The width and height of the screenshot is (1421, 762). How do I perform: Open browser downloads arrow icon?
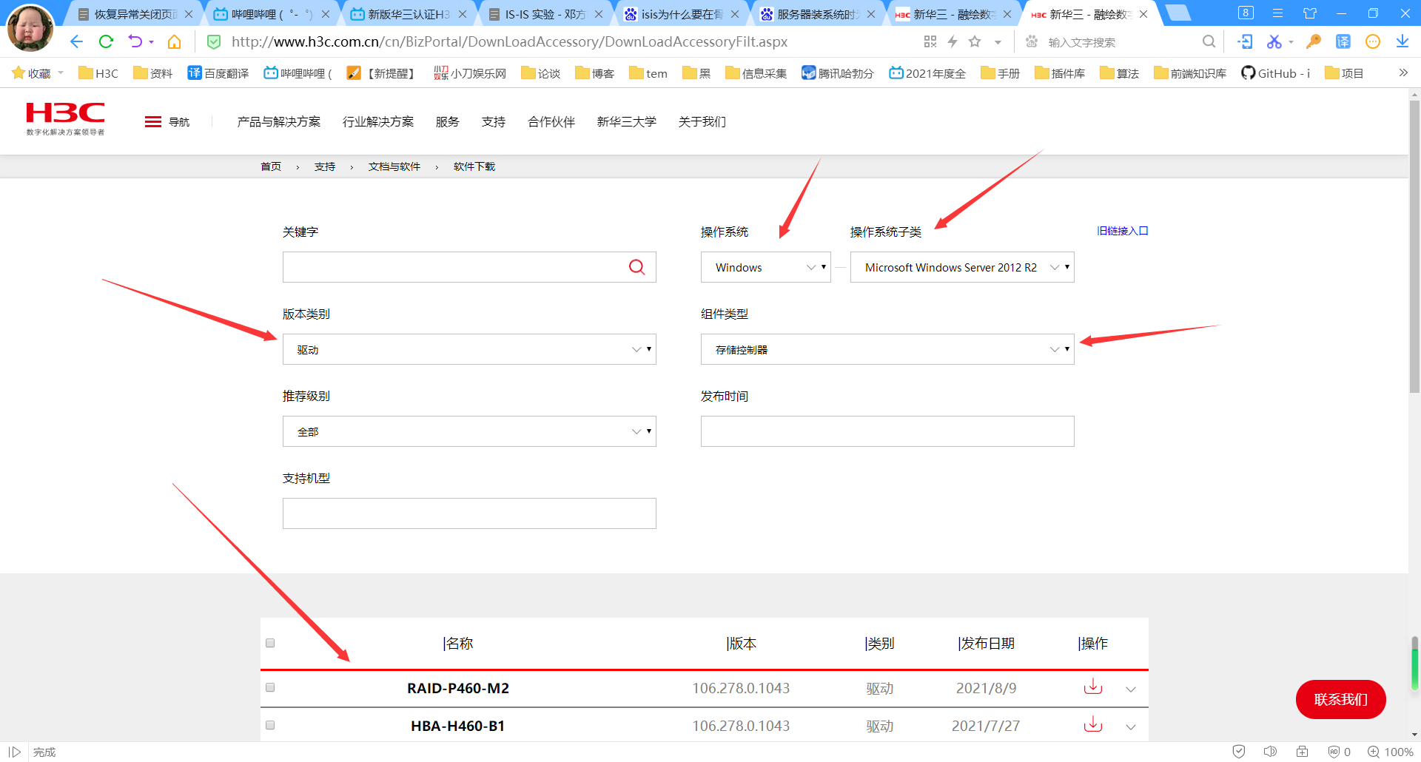click(1402, 41)
